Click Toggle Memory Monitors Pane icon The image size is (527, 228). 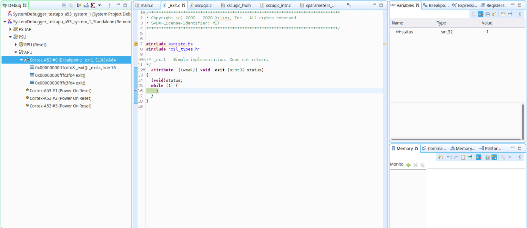(487, 157)
